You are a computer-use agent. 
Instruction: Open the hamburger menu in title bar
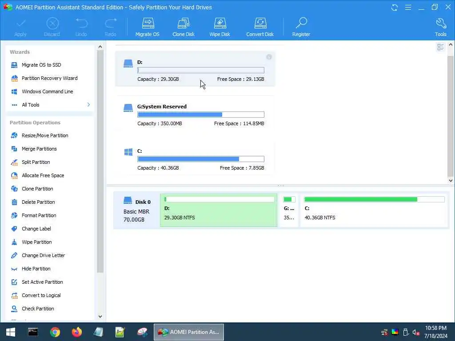pos(408,7)
